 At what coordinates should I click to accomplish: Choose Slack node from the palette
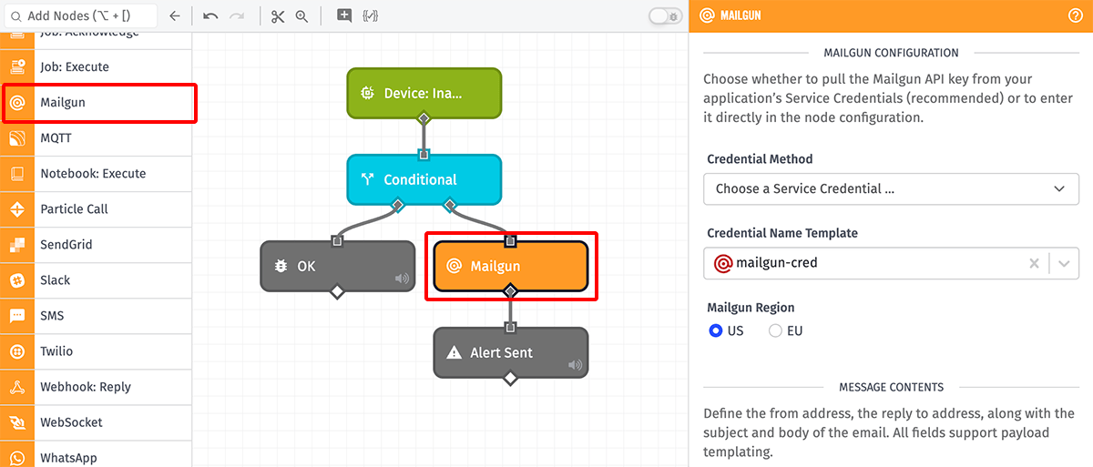coord(55,280)
